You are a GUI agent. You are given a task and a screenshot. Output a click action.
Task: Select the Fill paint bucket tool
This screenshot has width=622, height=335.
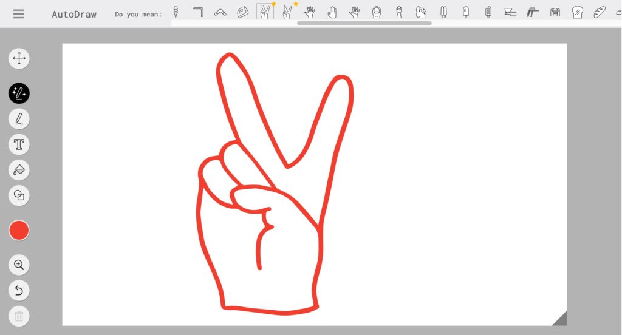[19, 170]
